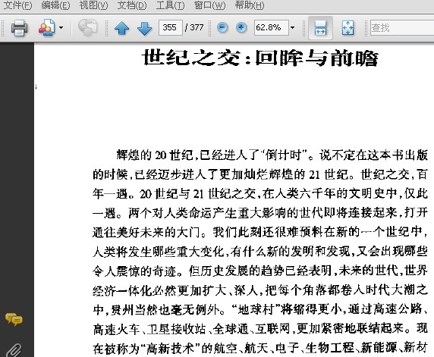
Task: Click the page number field showing 355
Action: [171, 27]
